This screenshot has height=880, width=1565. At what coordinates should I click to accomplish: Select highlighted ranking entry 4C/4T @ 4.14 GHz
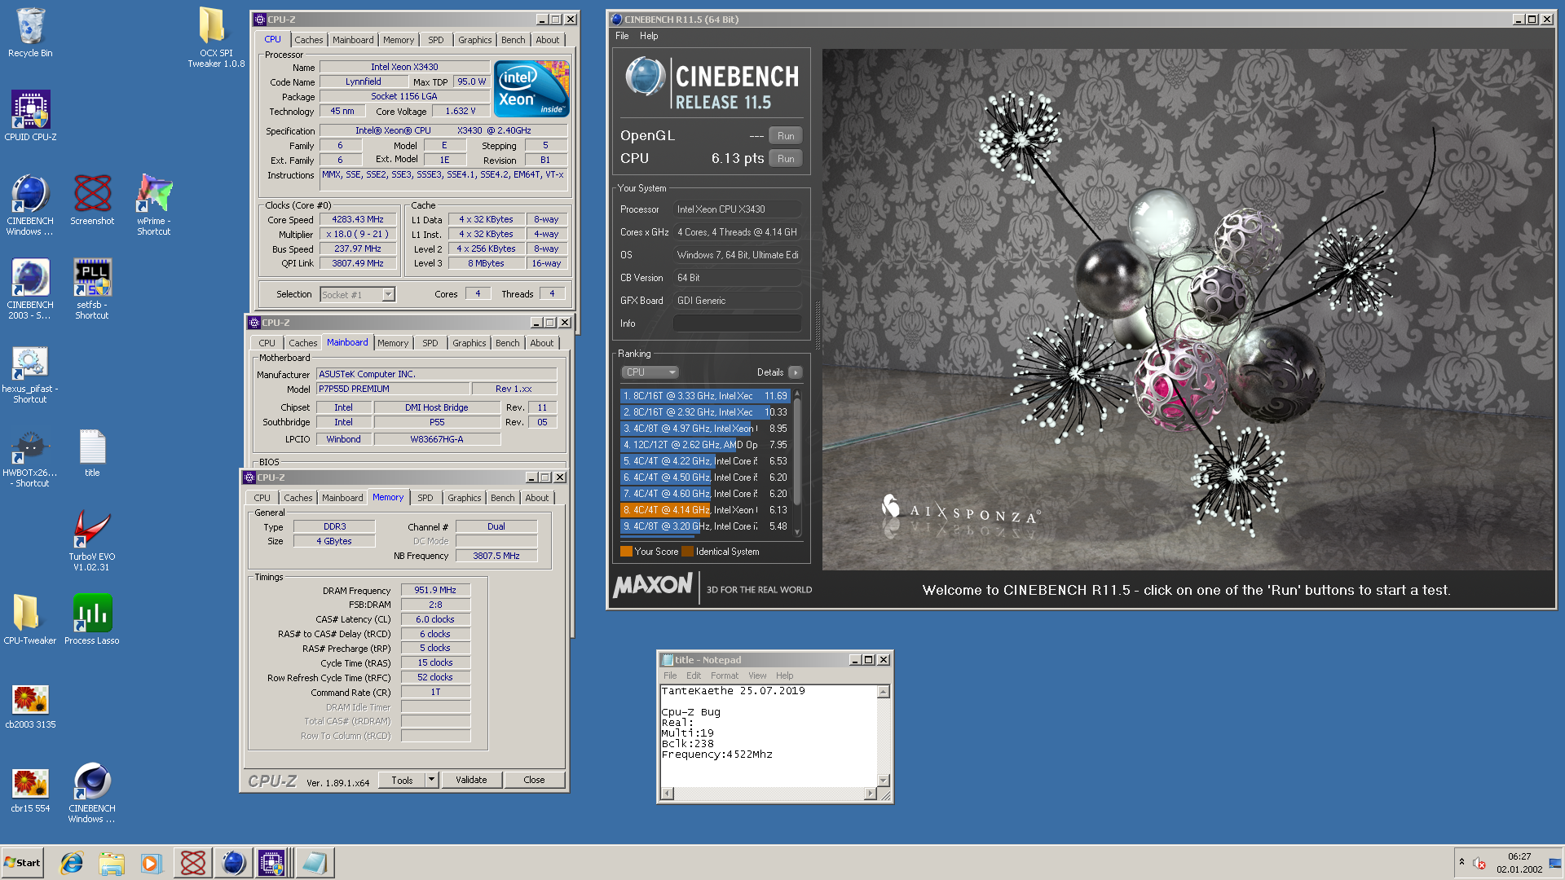tap(704, 510)
